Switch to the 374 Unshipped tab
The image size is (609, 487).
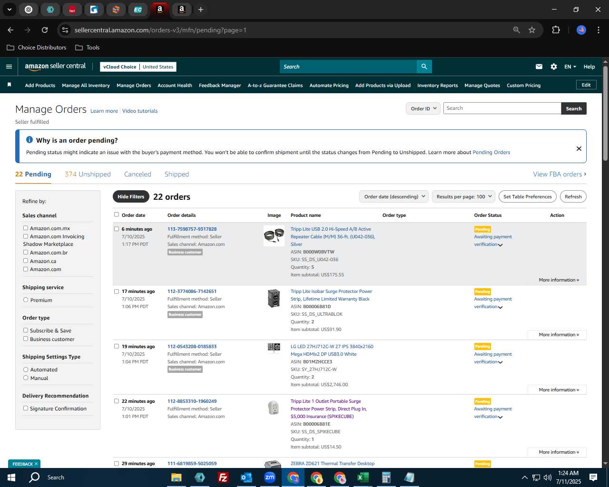point(88,174)
